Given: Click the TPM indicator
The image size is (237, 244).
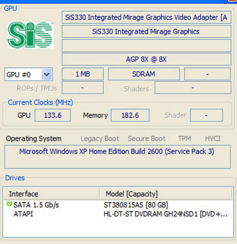Looking at the screenshot, I should (x=185, y=138).
